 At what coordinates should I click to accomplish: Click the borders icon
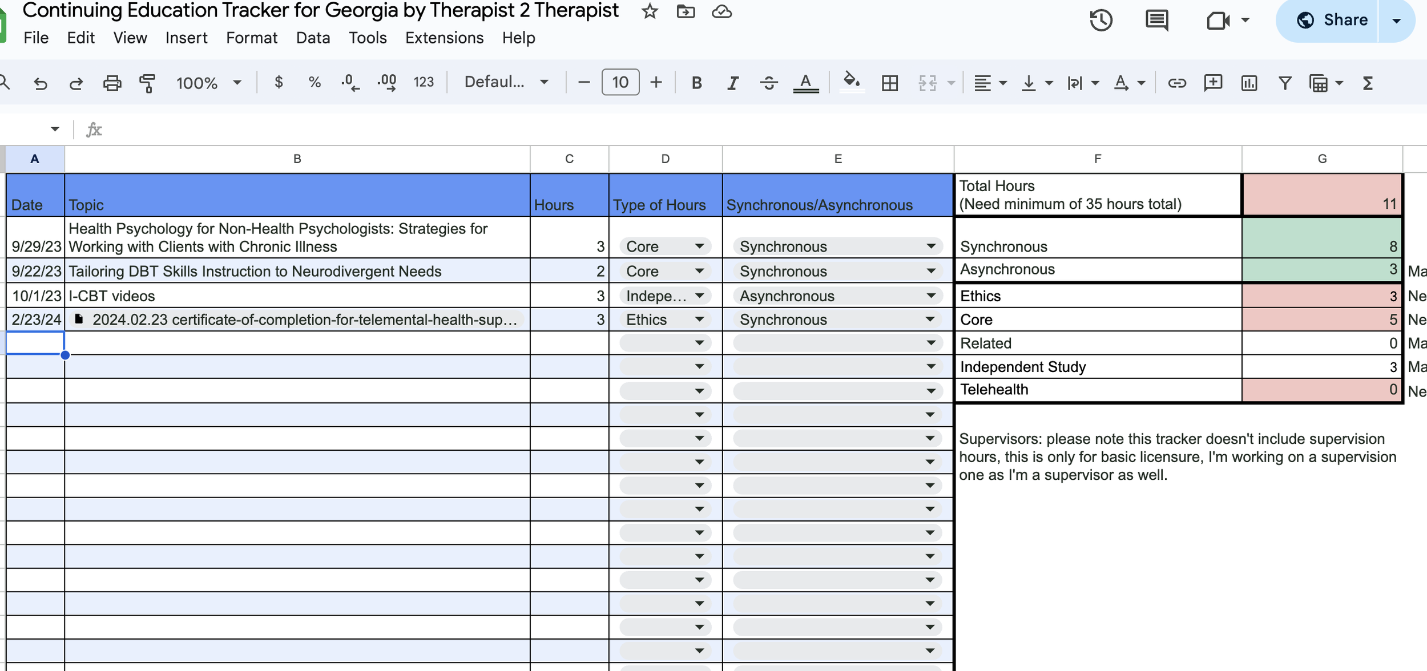tap(889, 83)
